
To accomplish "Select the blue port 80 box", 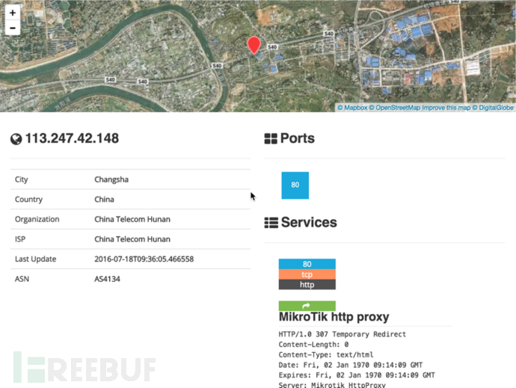I will (295, 185).
